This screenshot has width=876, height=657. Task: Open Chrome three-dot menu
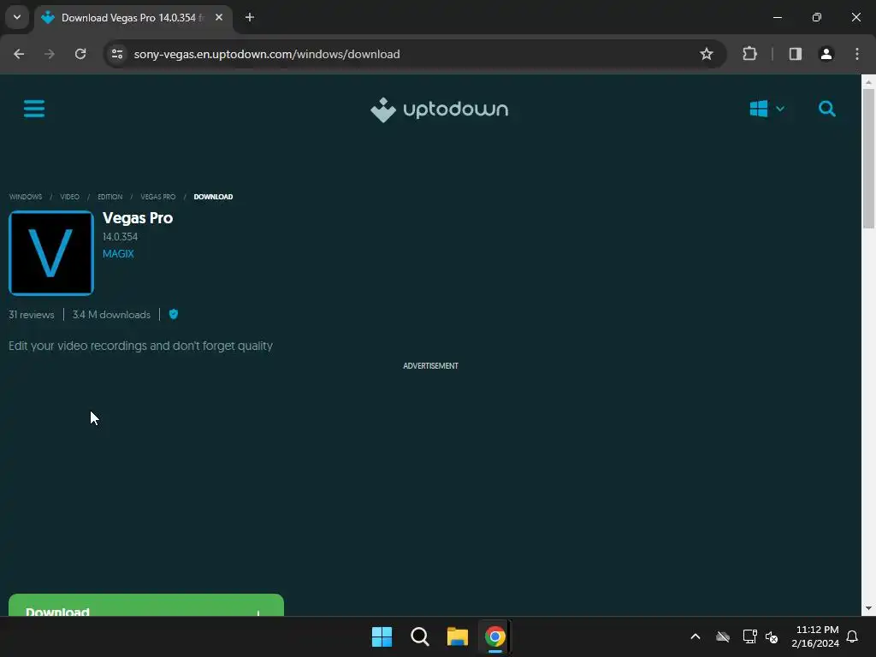point(856,54)
